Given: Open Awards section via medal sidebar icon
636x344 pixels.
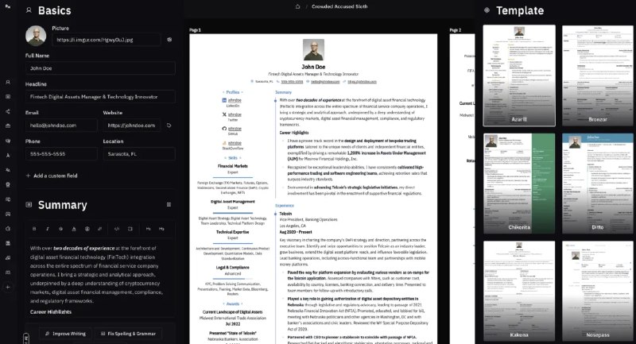Looking at the screenshot, I should pos(8,184).
